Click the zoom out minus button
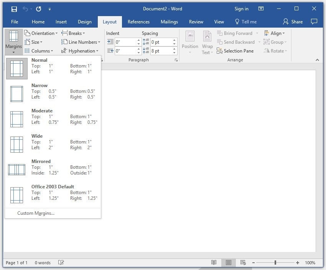This screenshot has width=326, height=270. [x=254, y=263]
